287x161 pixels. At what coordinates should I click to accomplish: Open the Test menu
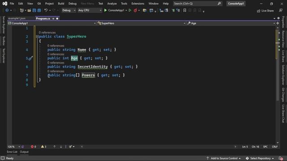100,4
